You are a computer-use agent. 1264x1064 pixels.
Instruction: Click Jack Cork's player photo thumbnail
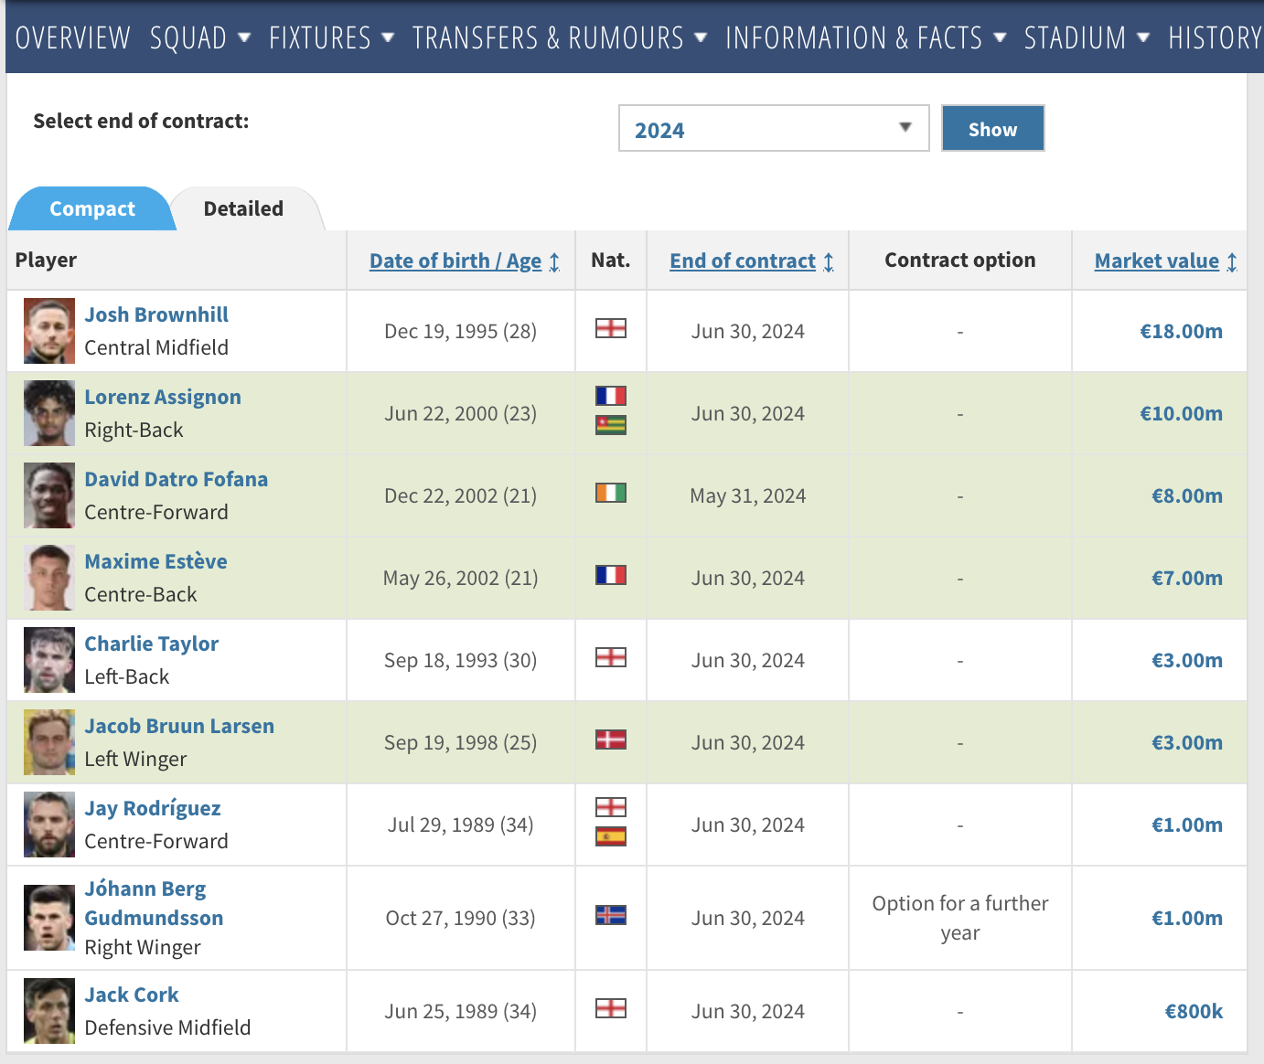[x=49, y=1011]
